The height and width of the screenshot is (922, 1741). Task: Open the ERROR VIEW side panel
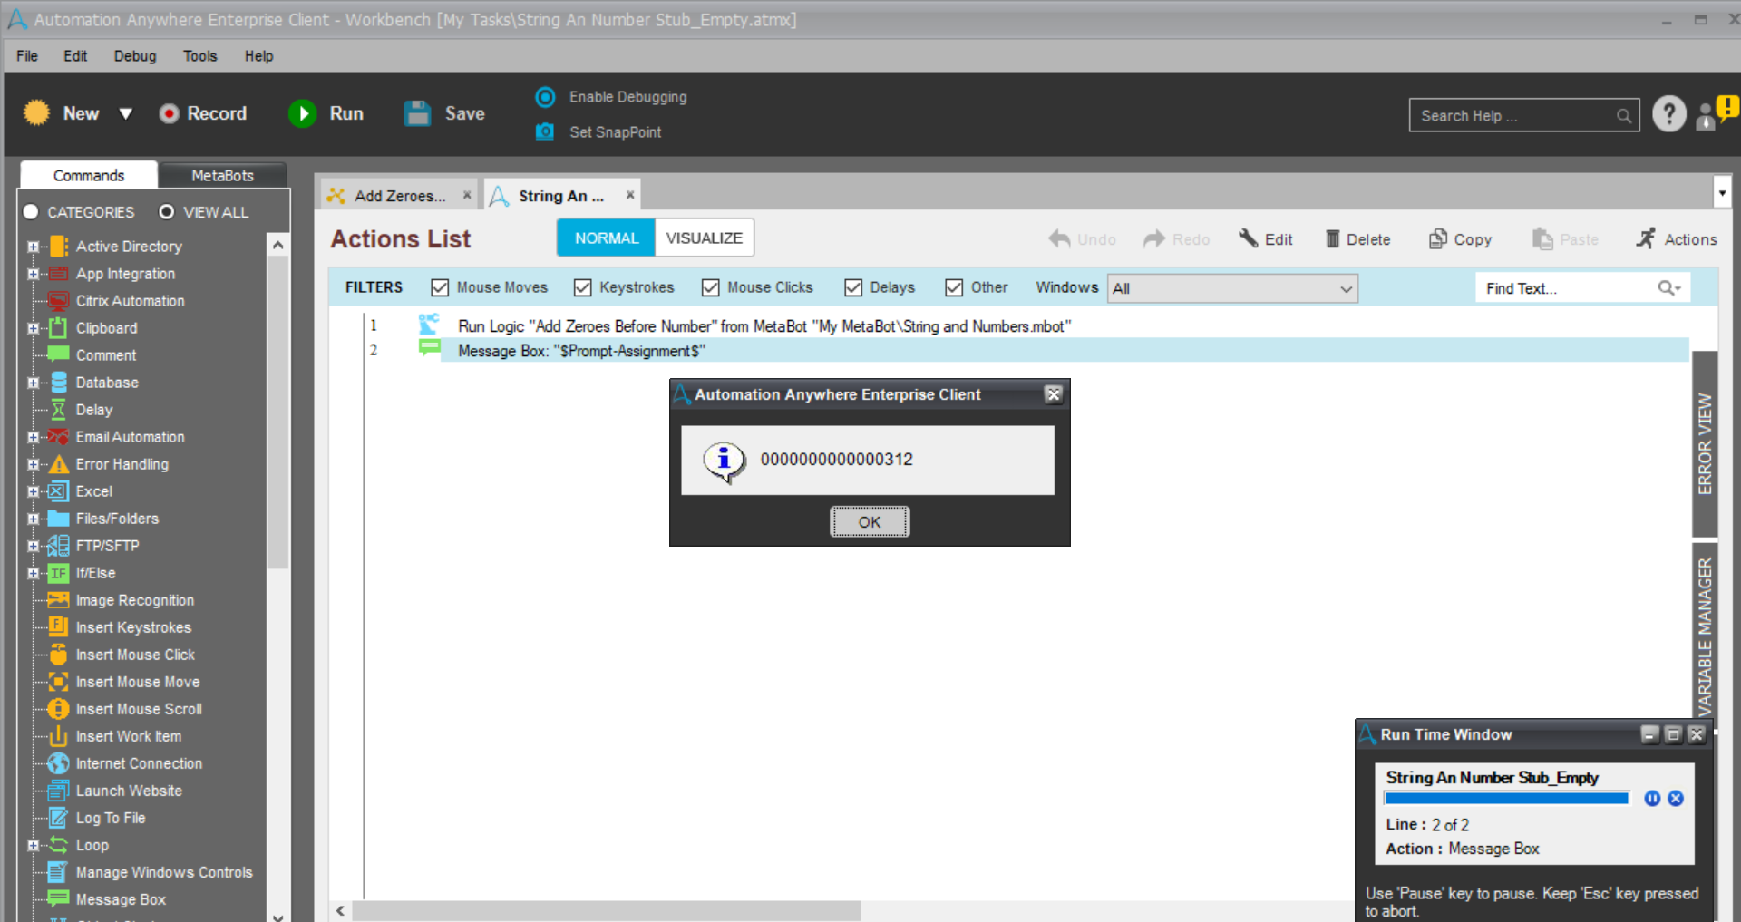(x=1705, y=443)
